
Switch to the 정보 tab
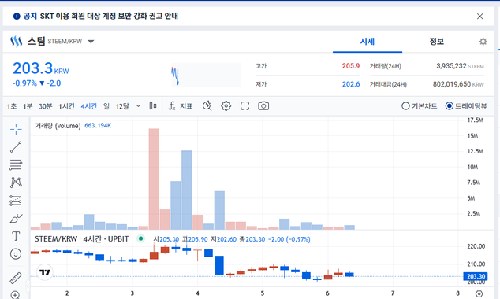(437, 42)
